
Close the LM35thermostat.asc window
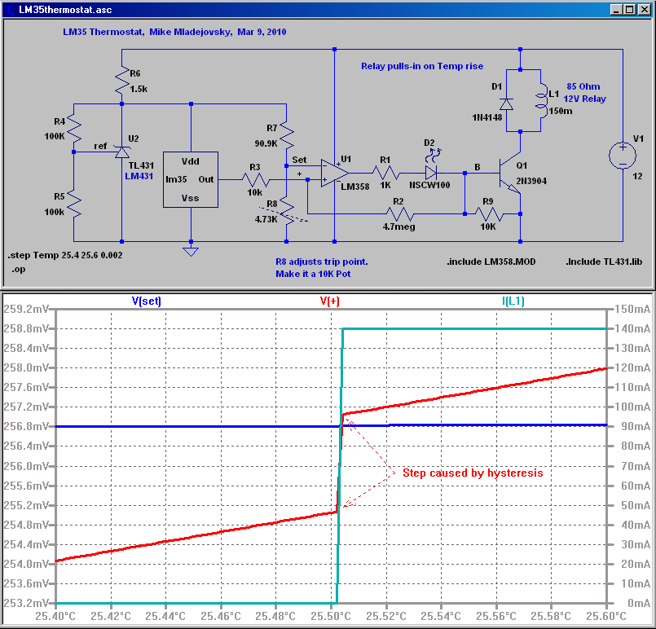(x=645, y=9)
